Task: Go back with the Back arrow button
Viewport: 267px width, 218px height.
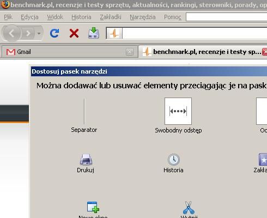Action: 12,33
